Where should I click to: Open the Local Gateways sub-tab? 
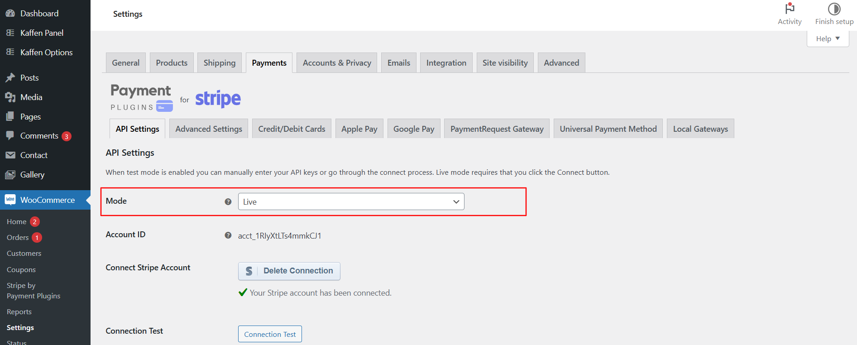pyautogui.click(x=700, y=129)
